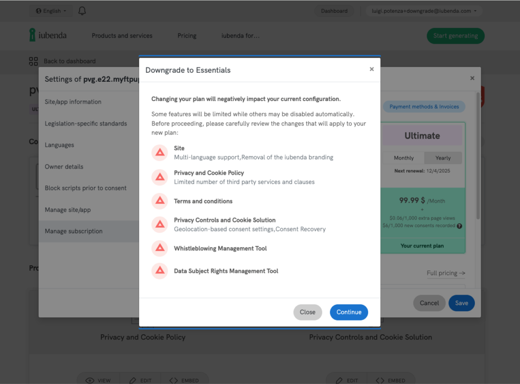Click the settings panel vertical scrollbar
Viewport: 520px width, 384px height.
(x=477, y=152)
